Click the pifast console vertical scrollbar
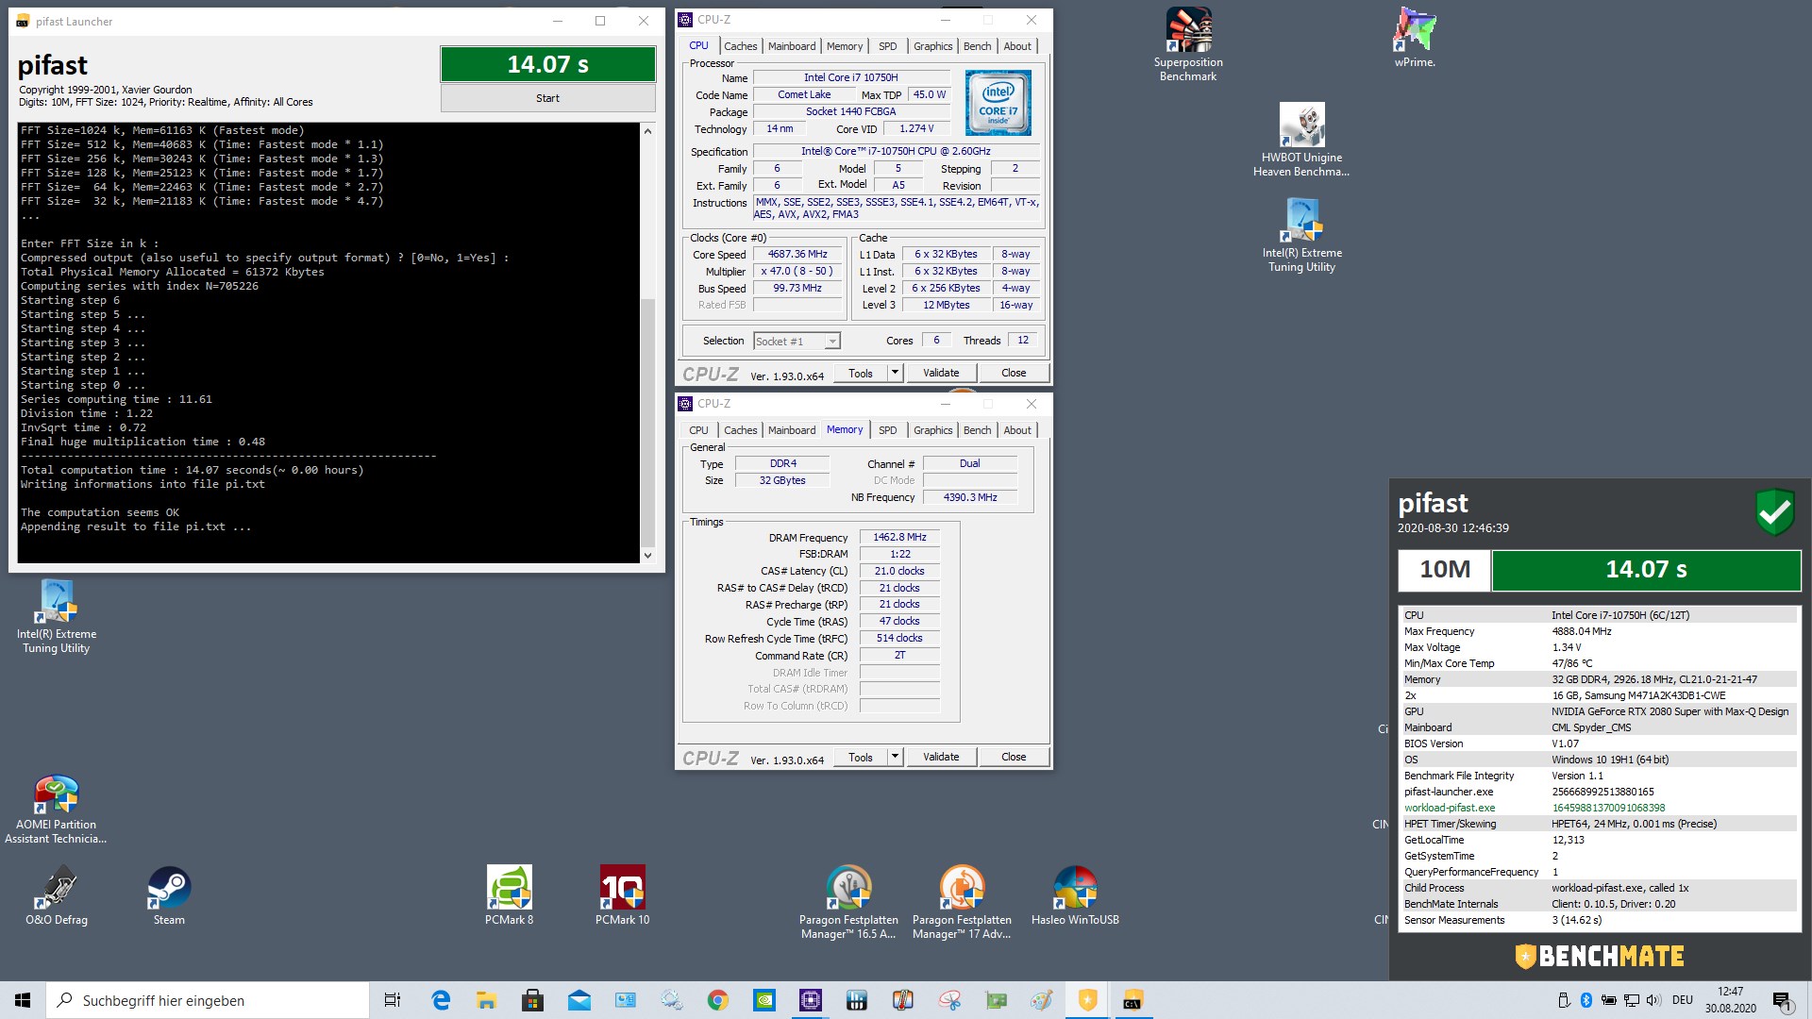This screenshot has height=1019, width=1812. coord(647,422)
